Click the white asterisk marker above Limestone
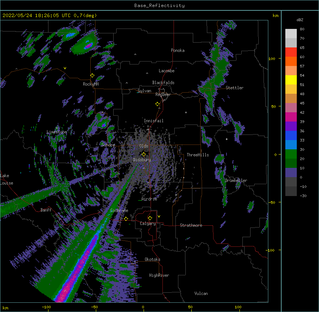Image resolution: width=319 pixels, height=312 pixels. pyautogui.click(x=57, y=128)
